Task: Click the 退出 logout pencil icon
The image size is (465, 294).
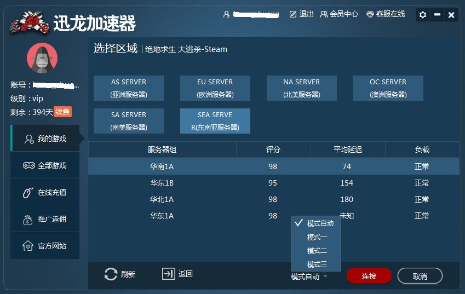Action: (293, 14)
